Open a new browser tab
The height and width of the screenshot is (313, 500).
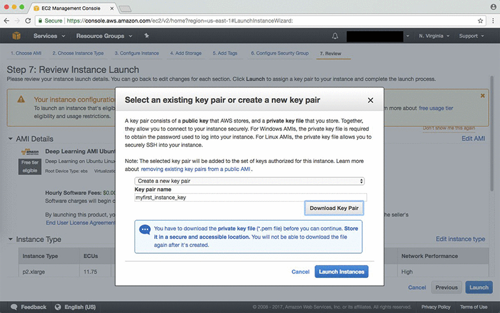[125, 9]
